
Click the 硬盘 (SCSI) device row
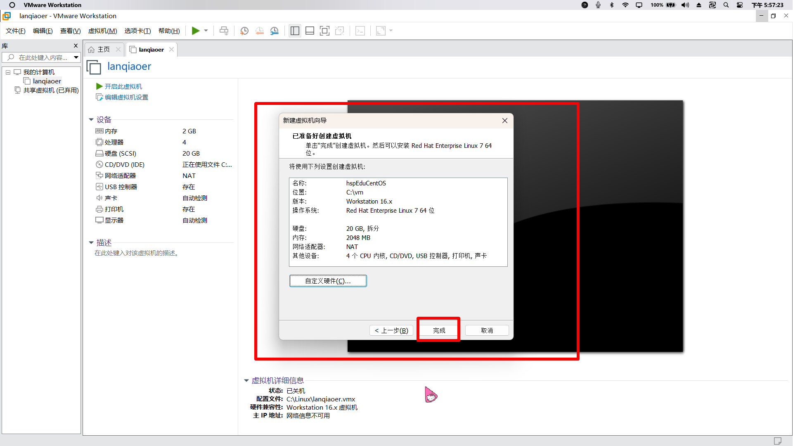164,154
